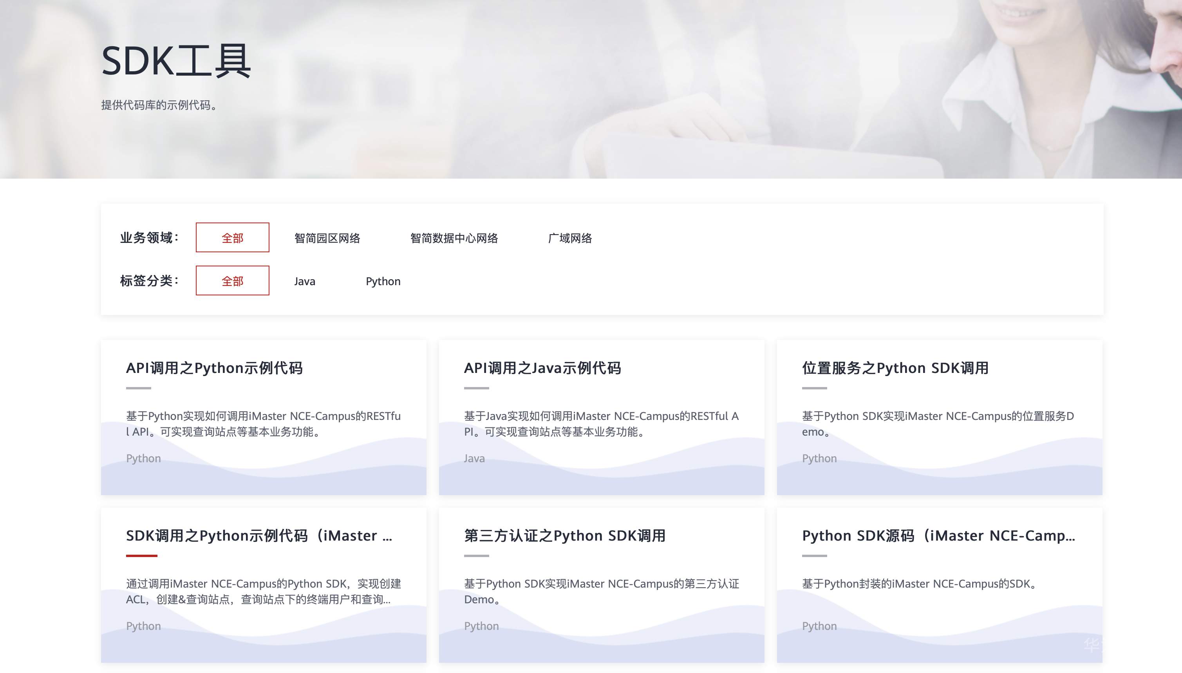Screen dimensions: 1182x673
Task: Click Python tag on 第三方认证 card
Action: (x=481, y=626)
